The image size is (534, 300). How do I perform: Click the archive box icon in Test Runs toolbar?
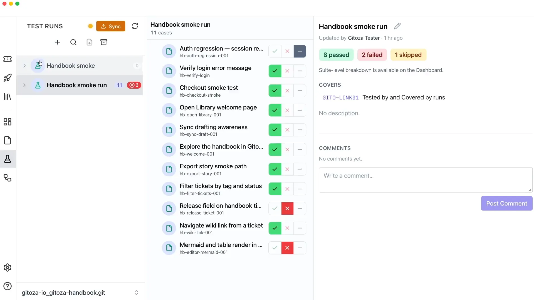[x=104, y=42]
